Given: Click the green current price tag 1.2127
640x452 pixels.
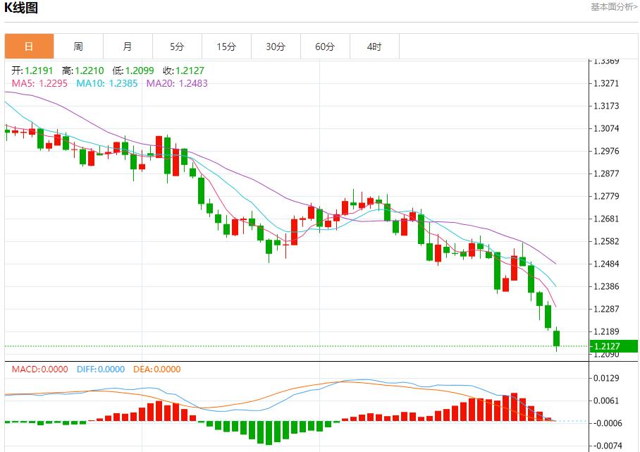Looking at the screenshot, I should (x=615, y=346).
